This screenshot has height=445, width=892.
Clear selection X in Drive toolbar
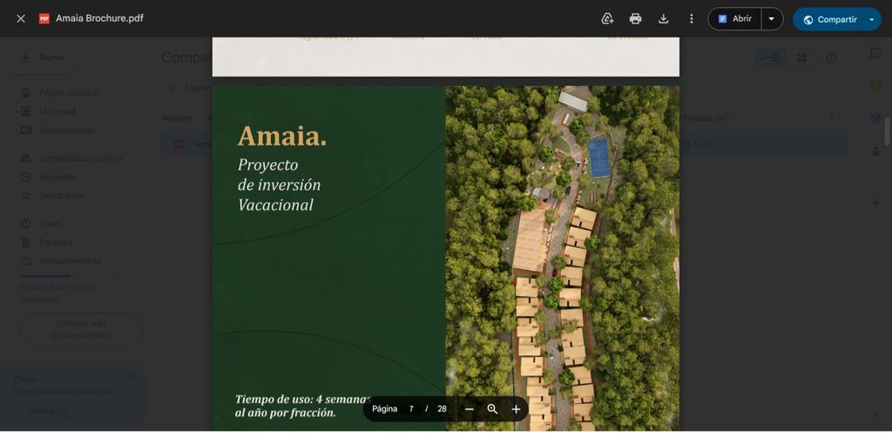171,88
